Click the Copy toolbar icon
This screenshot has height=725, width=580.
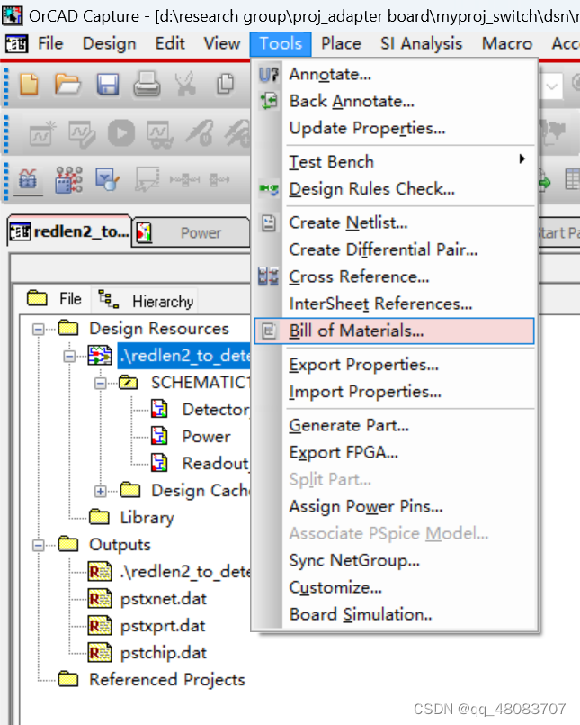[x=226, y=84]
